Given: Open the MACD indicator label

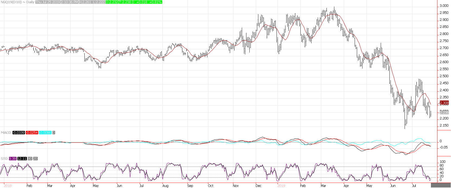Looking at the screenshot, I should point(5,133).
